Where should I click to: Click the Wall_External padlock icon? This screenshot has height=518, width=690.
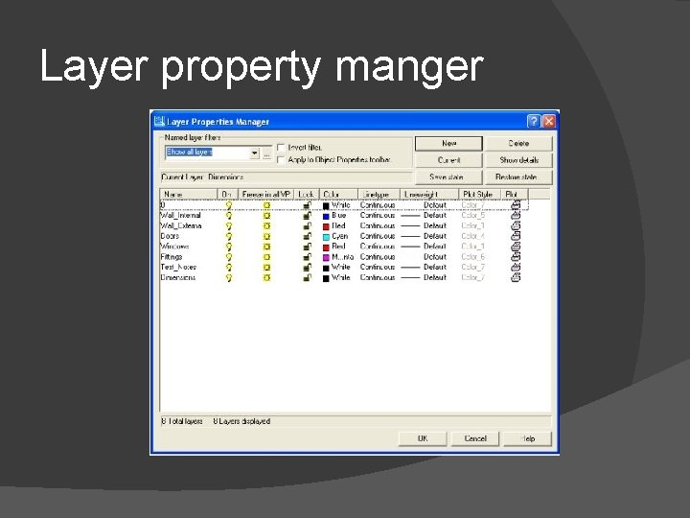point(308,226)
